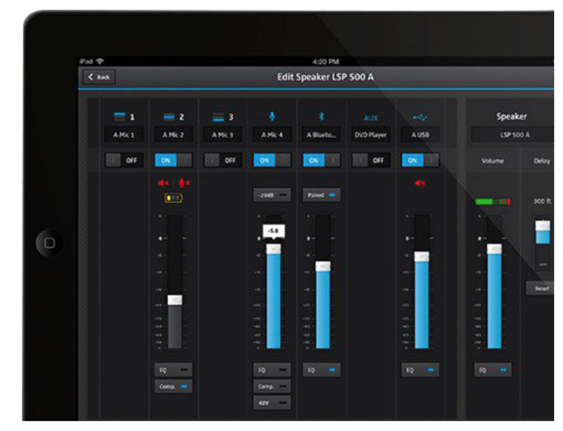The image size is (563, 431).
Task: Toggle EQ on A Mic 4
Action: click(272, 370)
